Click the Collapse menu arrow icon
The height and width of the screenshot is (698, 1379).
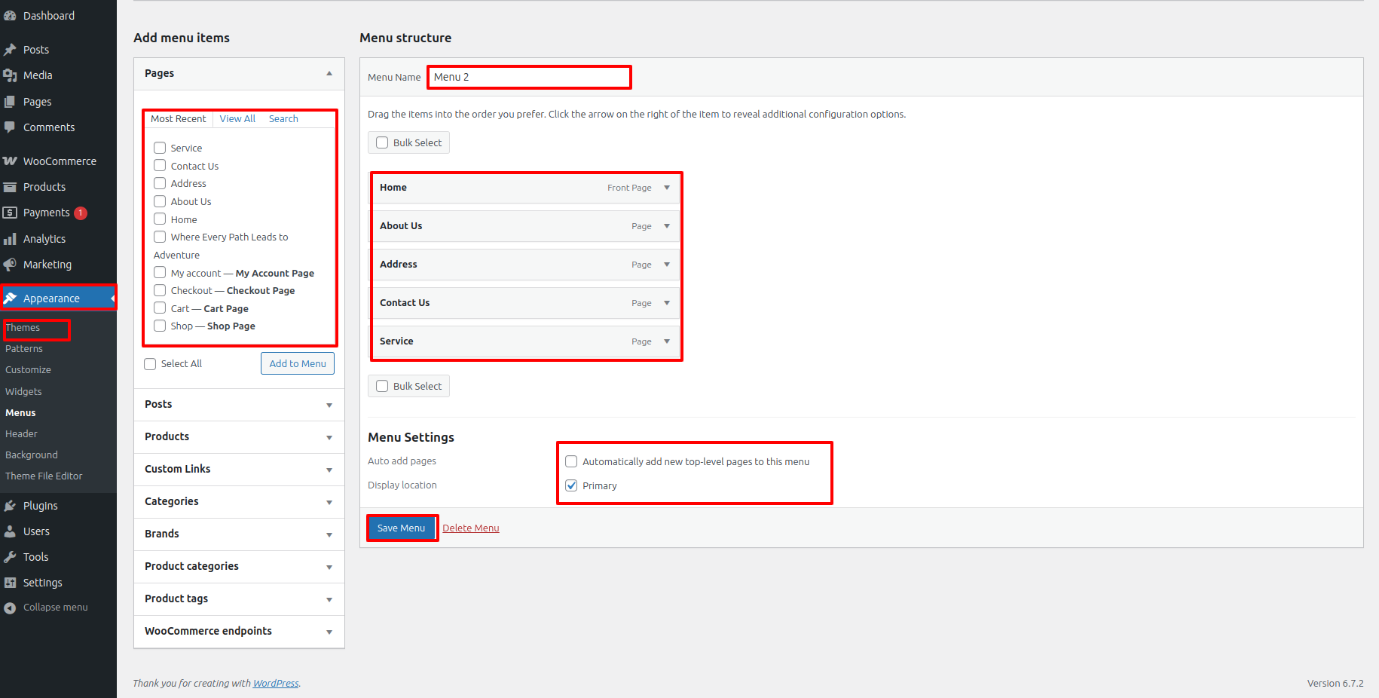10,608
